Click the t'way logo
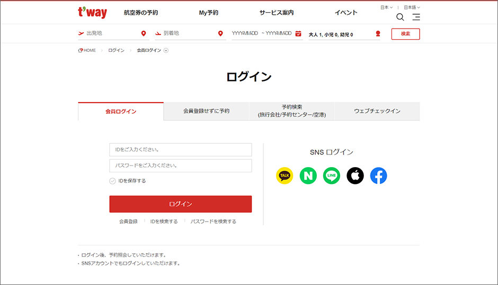The width and height of the screenshot is (498, 285). point(92,13)
